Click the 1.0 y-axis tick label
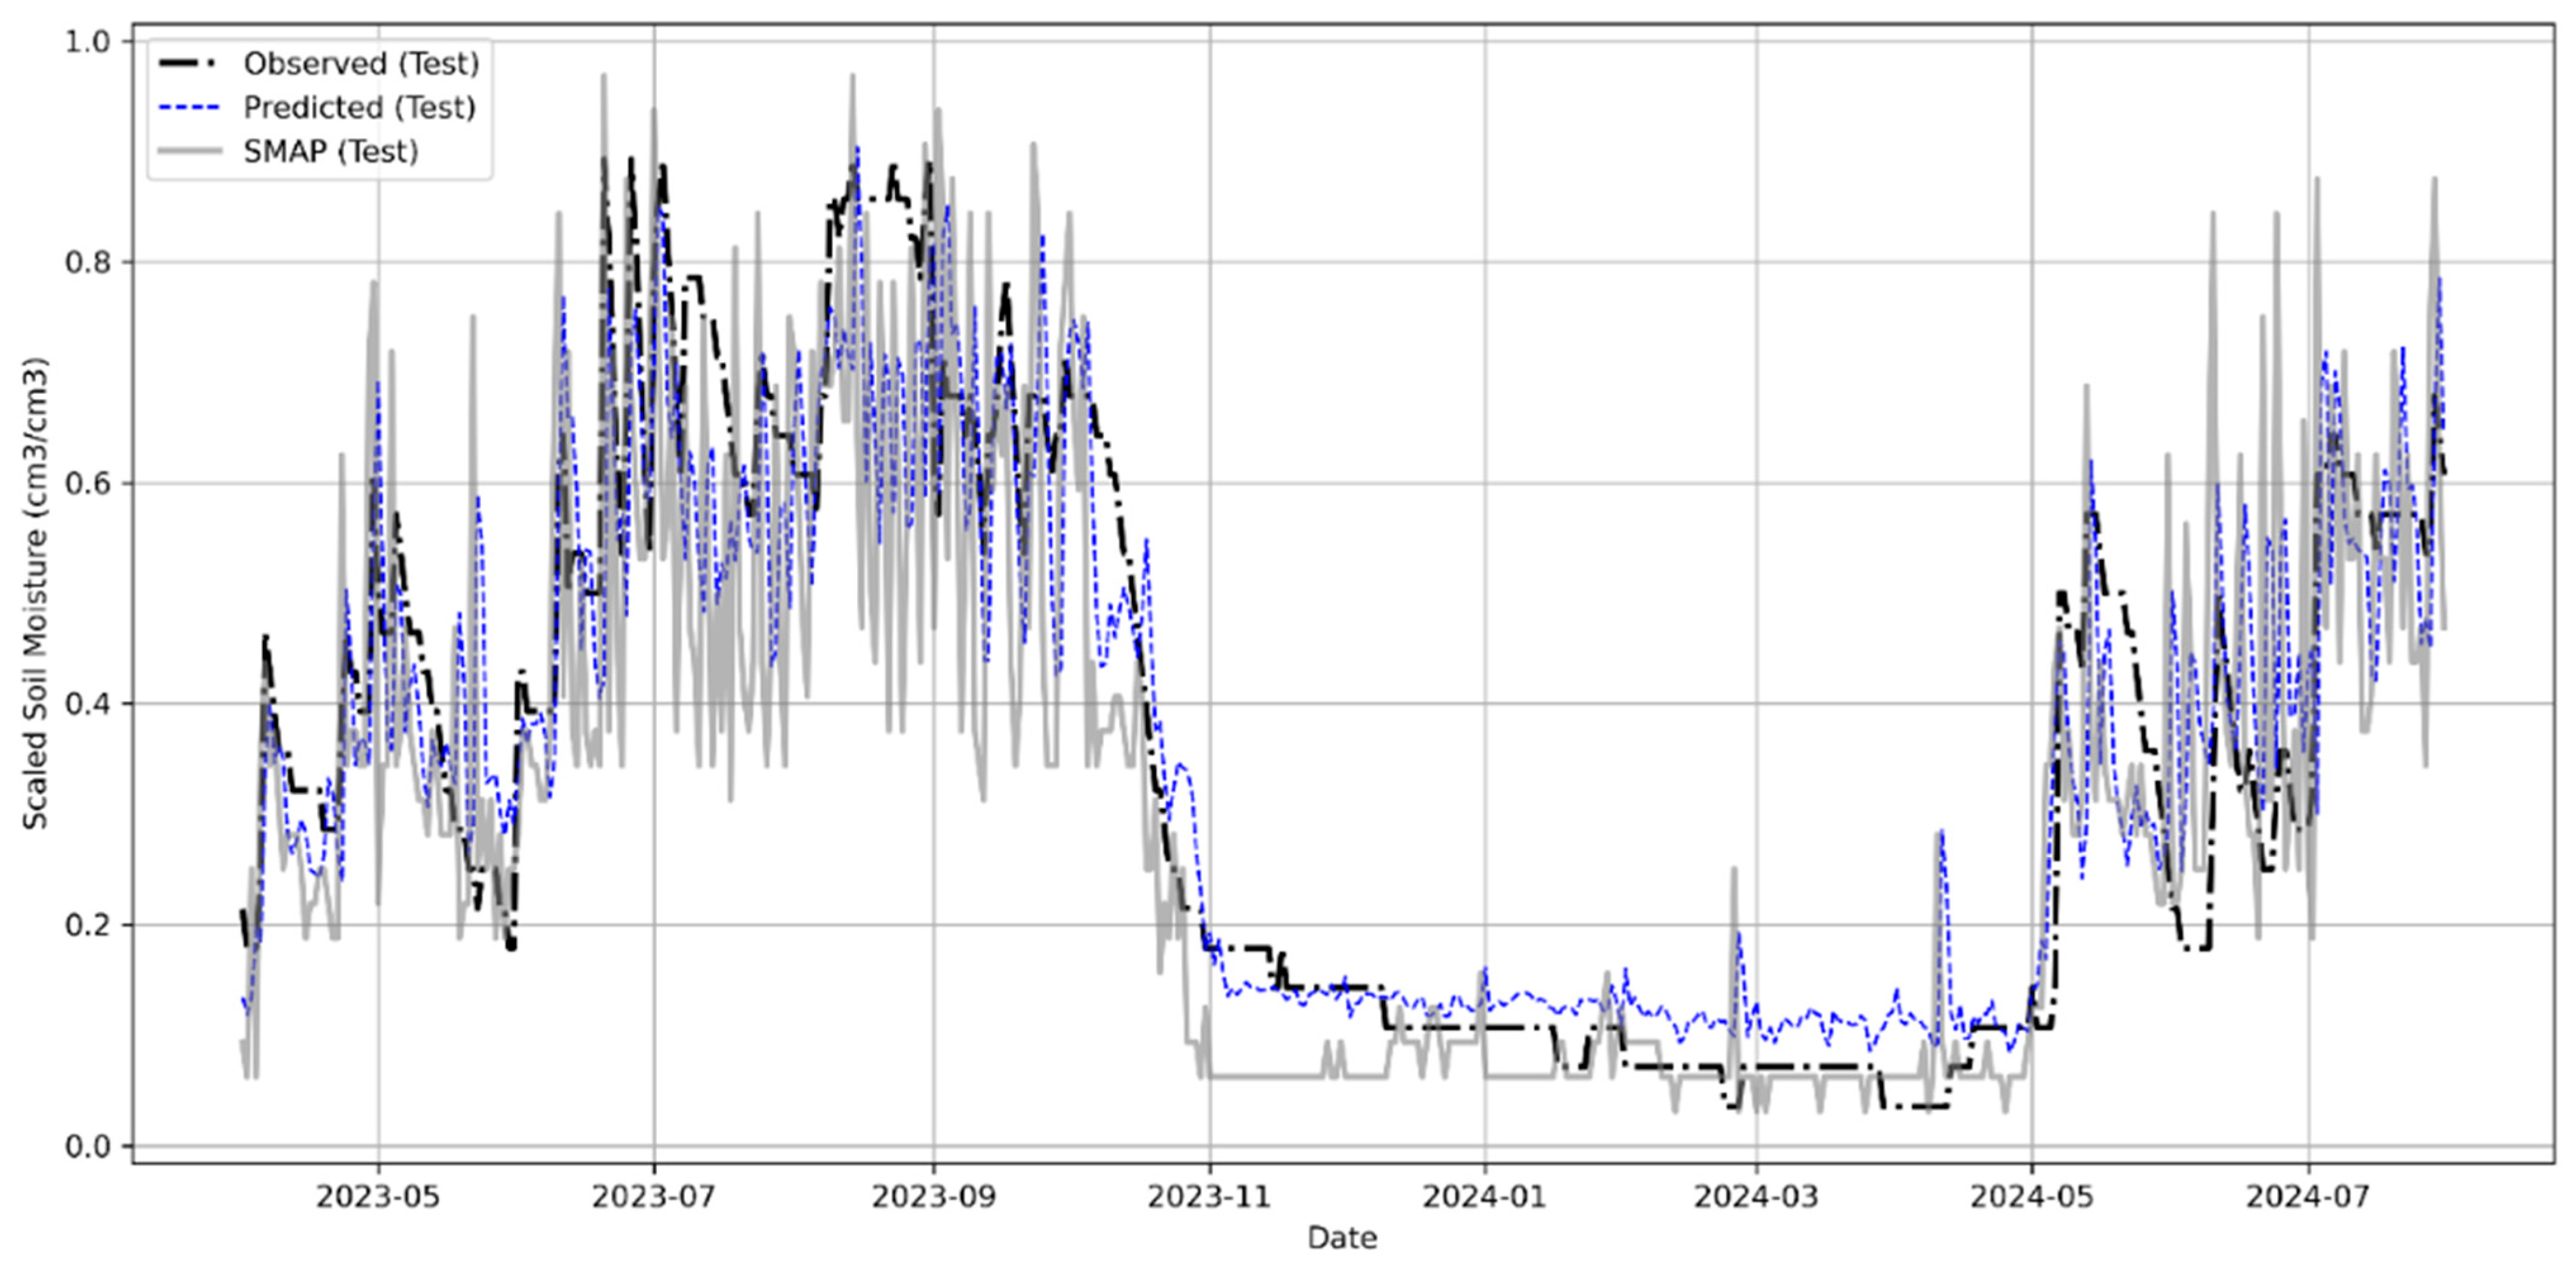Image resolution: width=2576 pixels, height=1273 pixels. pos(87,42)
